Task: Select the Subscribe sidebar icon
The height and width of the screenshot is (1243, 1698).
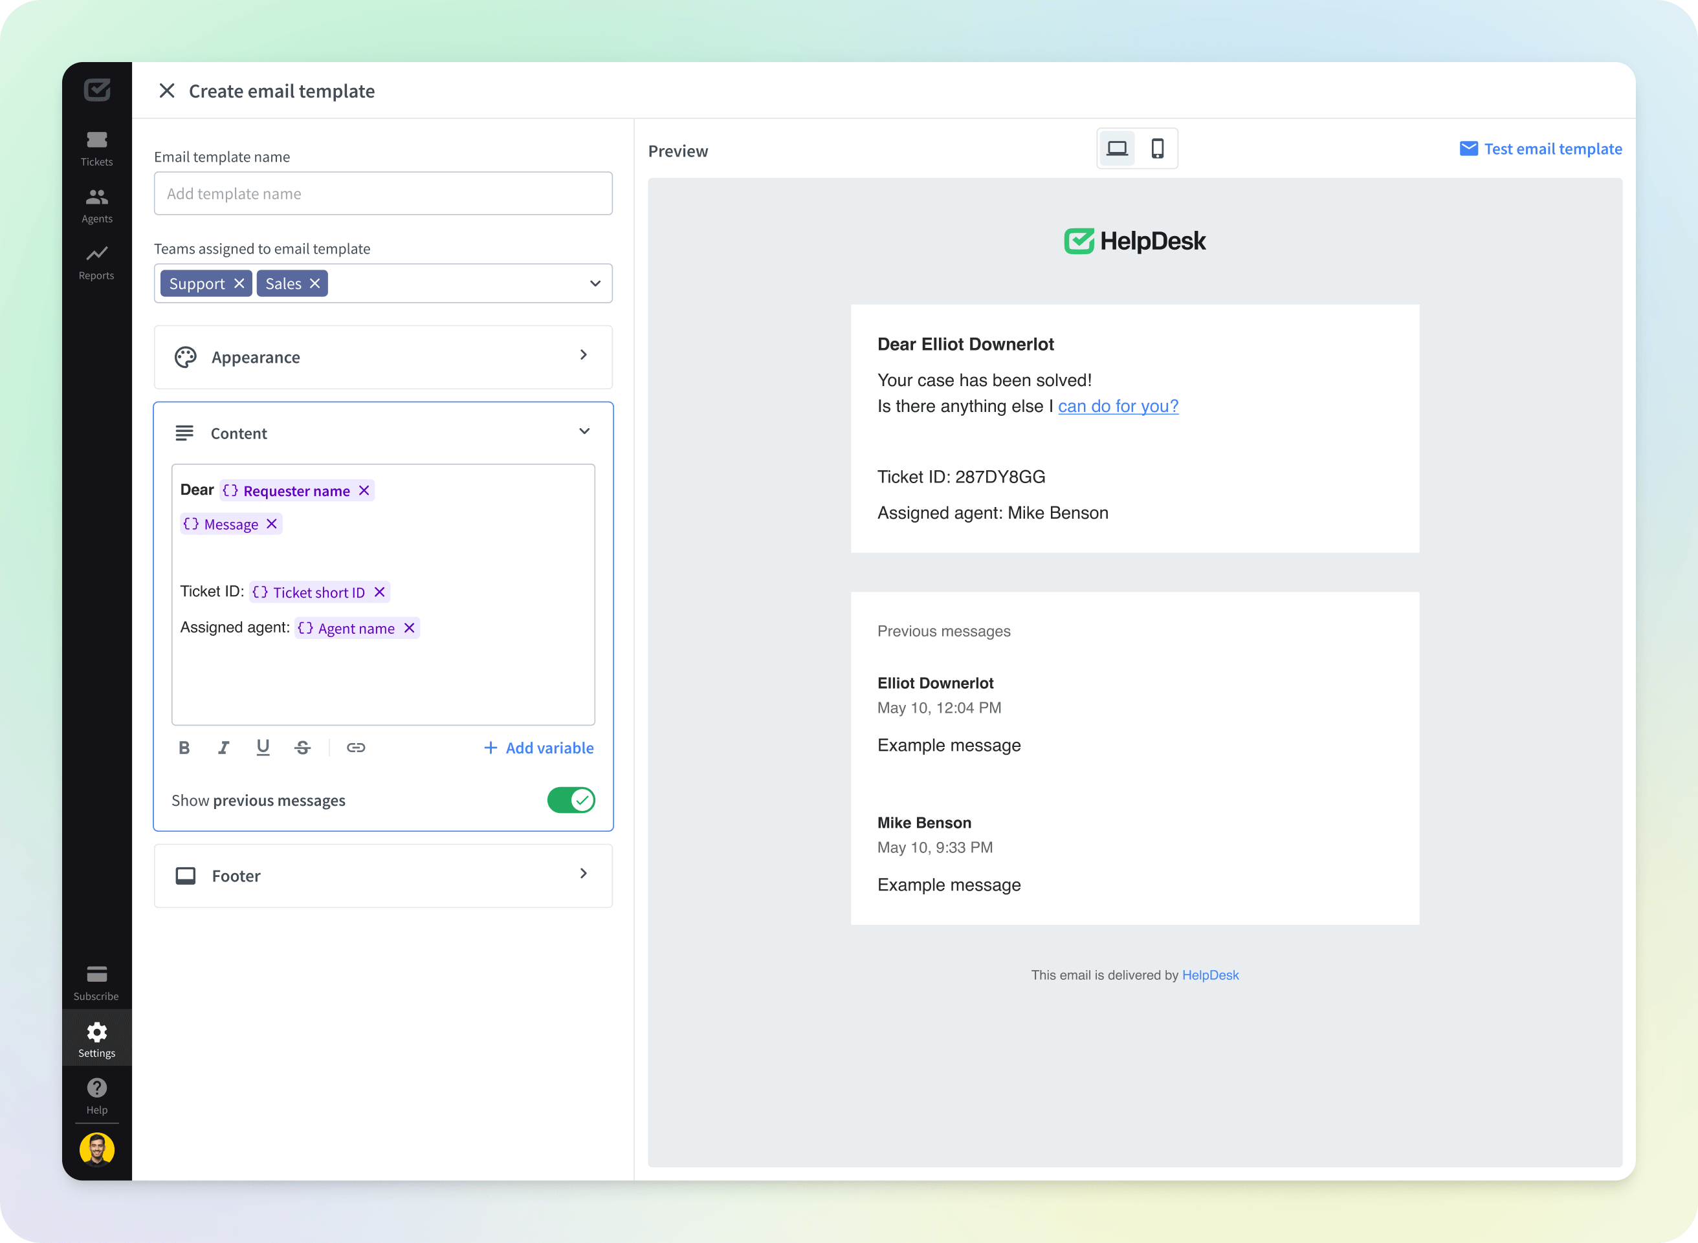Action: pyautogui.click(x=96, y=980)
